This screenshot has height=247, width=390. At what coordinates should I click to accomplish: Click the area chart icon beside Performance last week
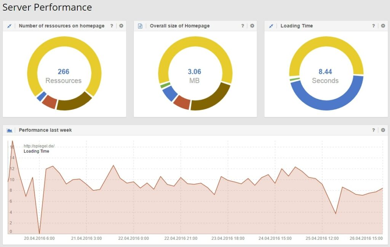tap(10, 130)
